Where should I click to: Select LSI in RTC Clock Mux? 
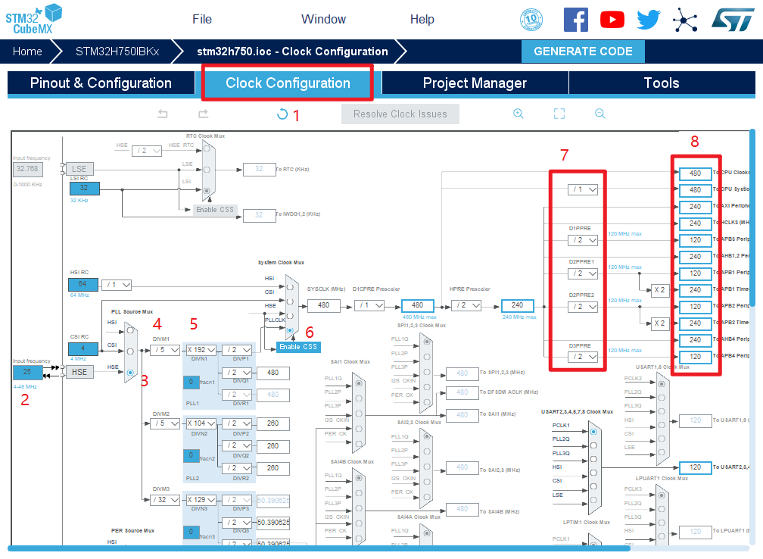click(207, 189)
